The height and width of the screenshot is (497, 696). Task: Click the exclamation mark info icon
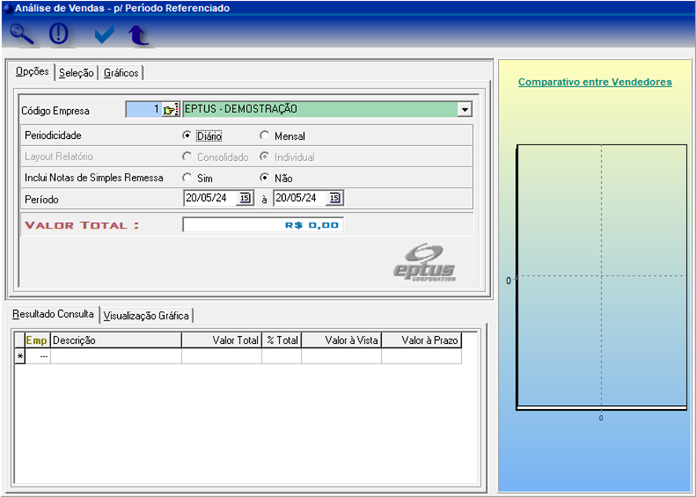tap(59, 35)
